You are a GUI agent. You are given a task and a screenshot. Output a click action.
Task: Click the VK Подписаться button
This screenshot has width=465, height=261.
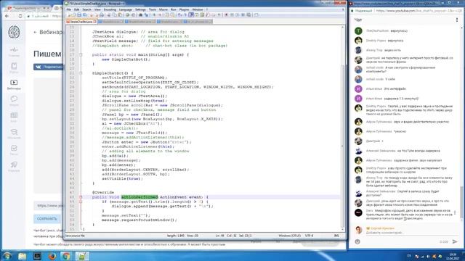[x=49, y=67]
